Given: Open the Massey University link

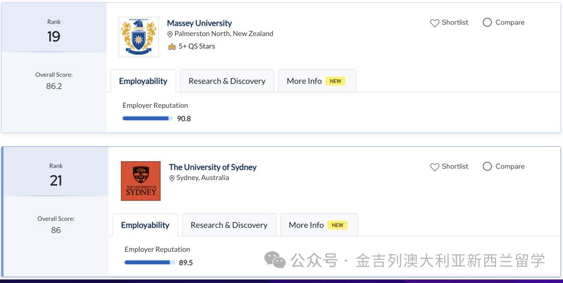Looking at the screenshot, I should coord(199,23).
